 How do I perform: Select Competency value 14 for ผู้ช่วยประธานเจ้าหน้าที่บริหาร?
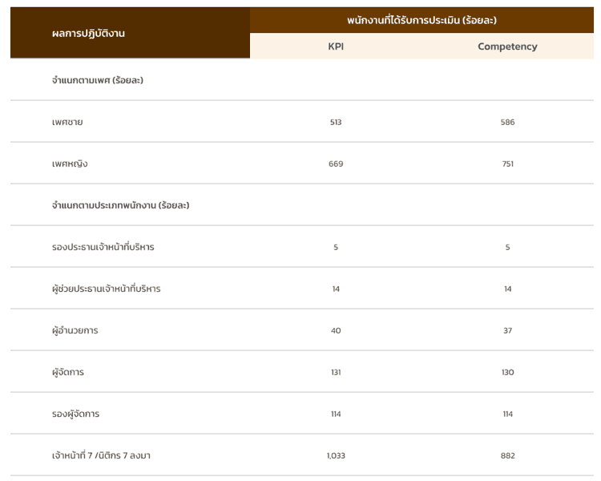point(507,289)
